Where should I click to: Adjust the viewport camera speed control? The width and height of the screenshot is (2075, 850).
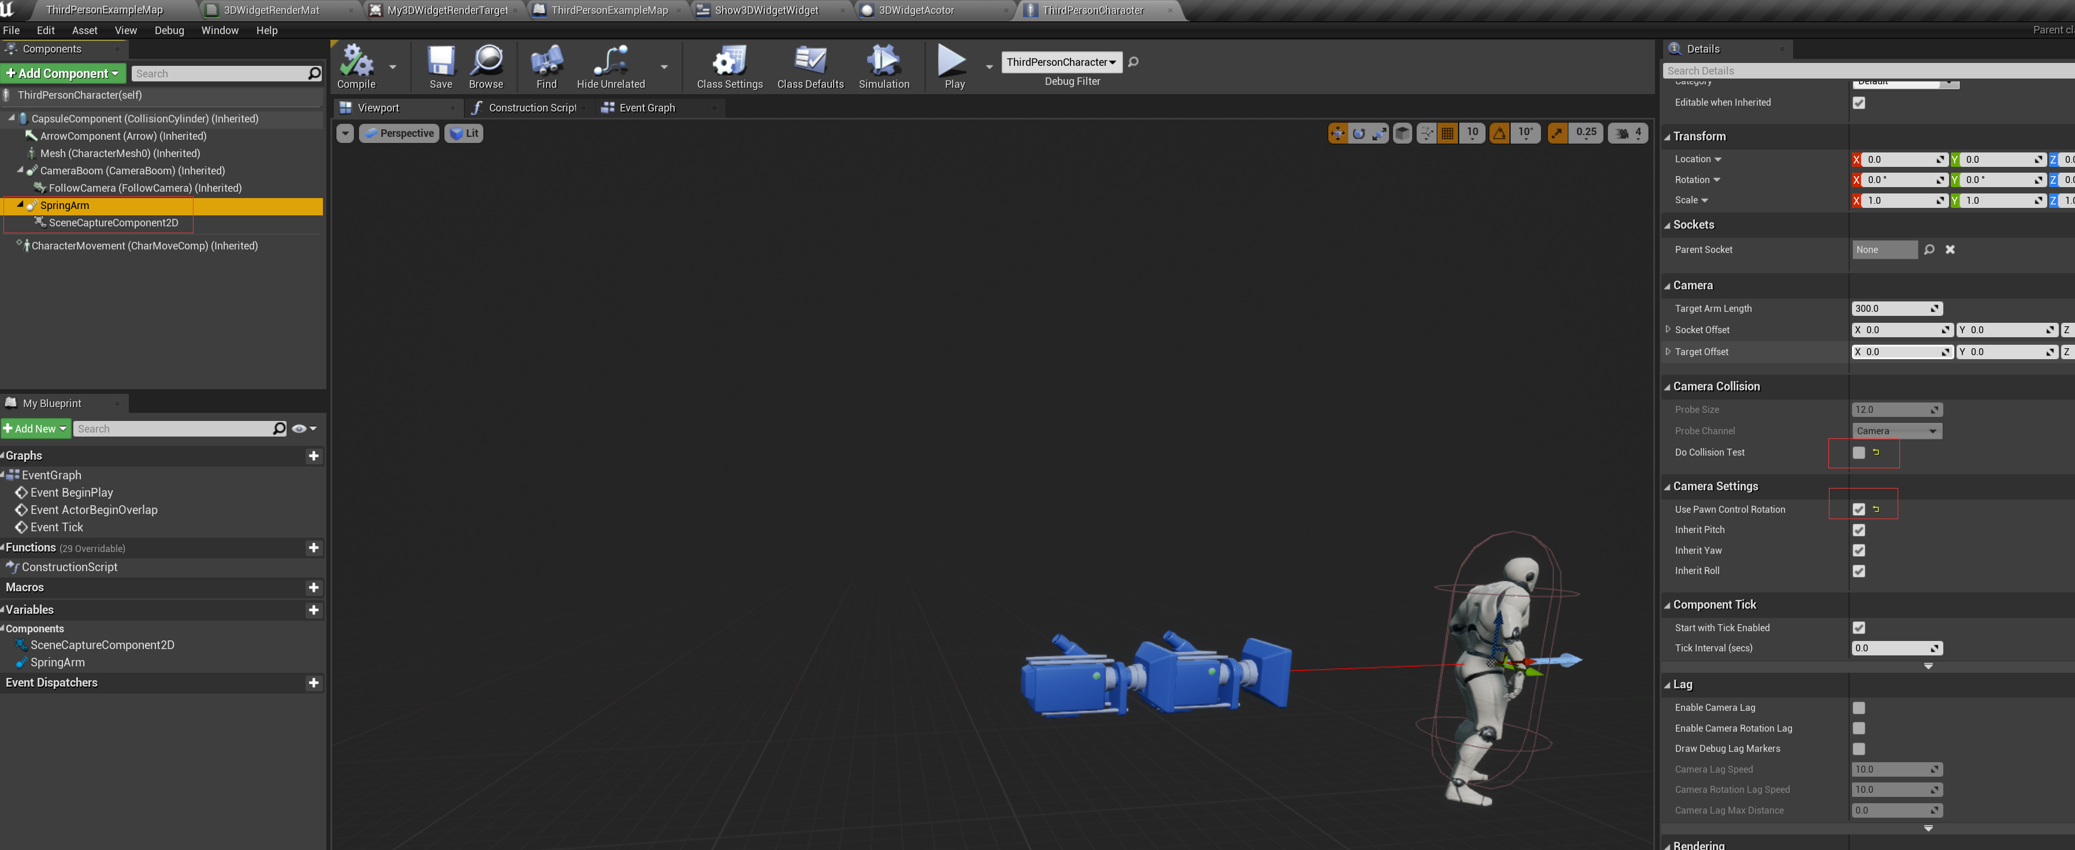tap(1627, 133)
